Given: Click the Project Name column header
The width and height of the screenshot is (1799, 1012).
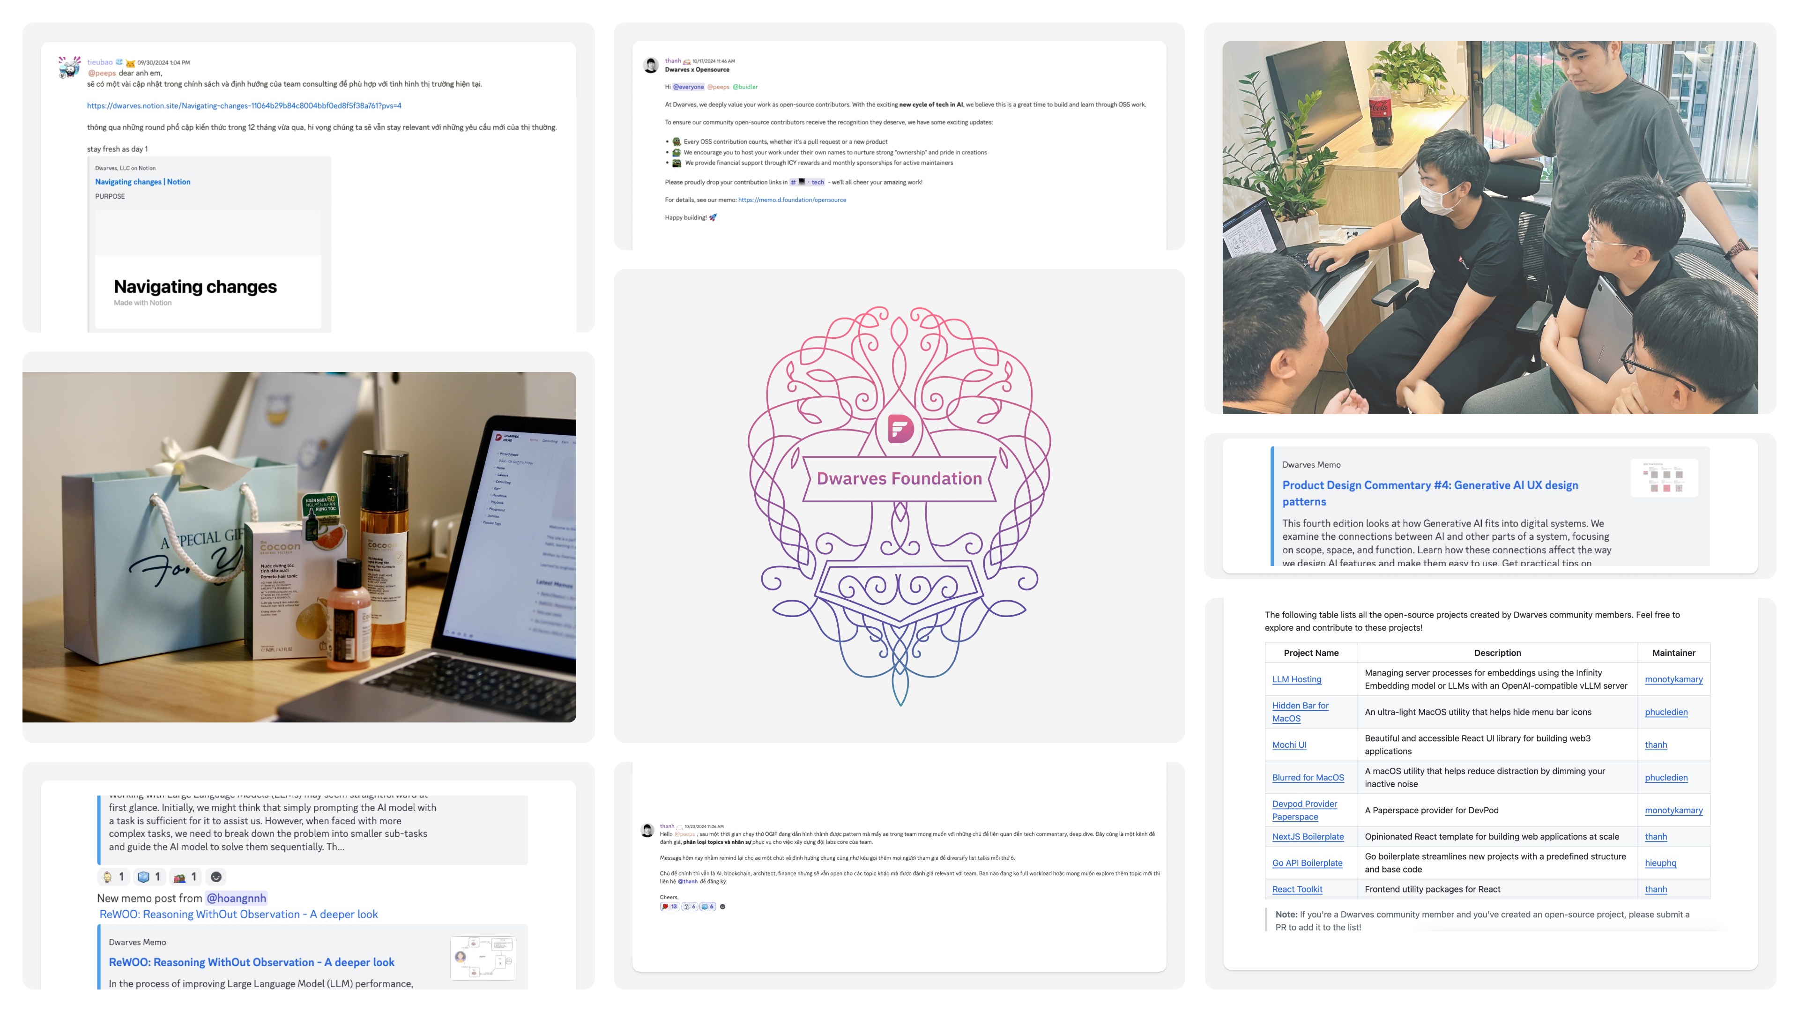Looking at the screenshot, I should [1311, 652].
